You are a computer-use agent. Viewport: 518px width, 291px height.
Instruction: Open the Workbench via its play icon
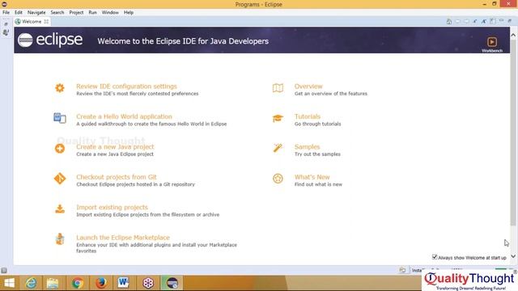(x=492, y=42)
